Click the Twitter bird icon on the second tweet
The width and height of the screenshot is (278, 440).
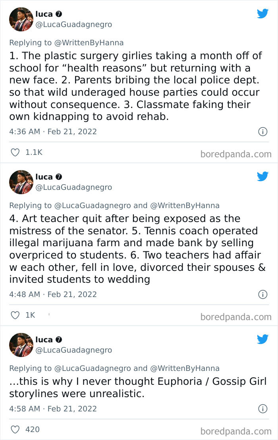[x=263, y=176]
